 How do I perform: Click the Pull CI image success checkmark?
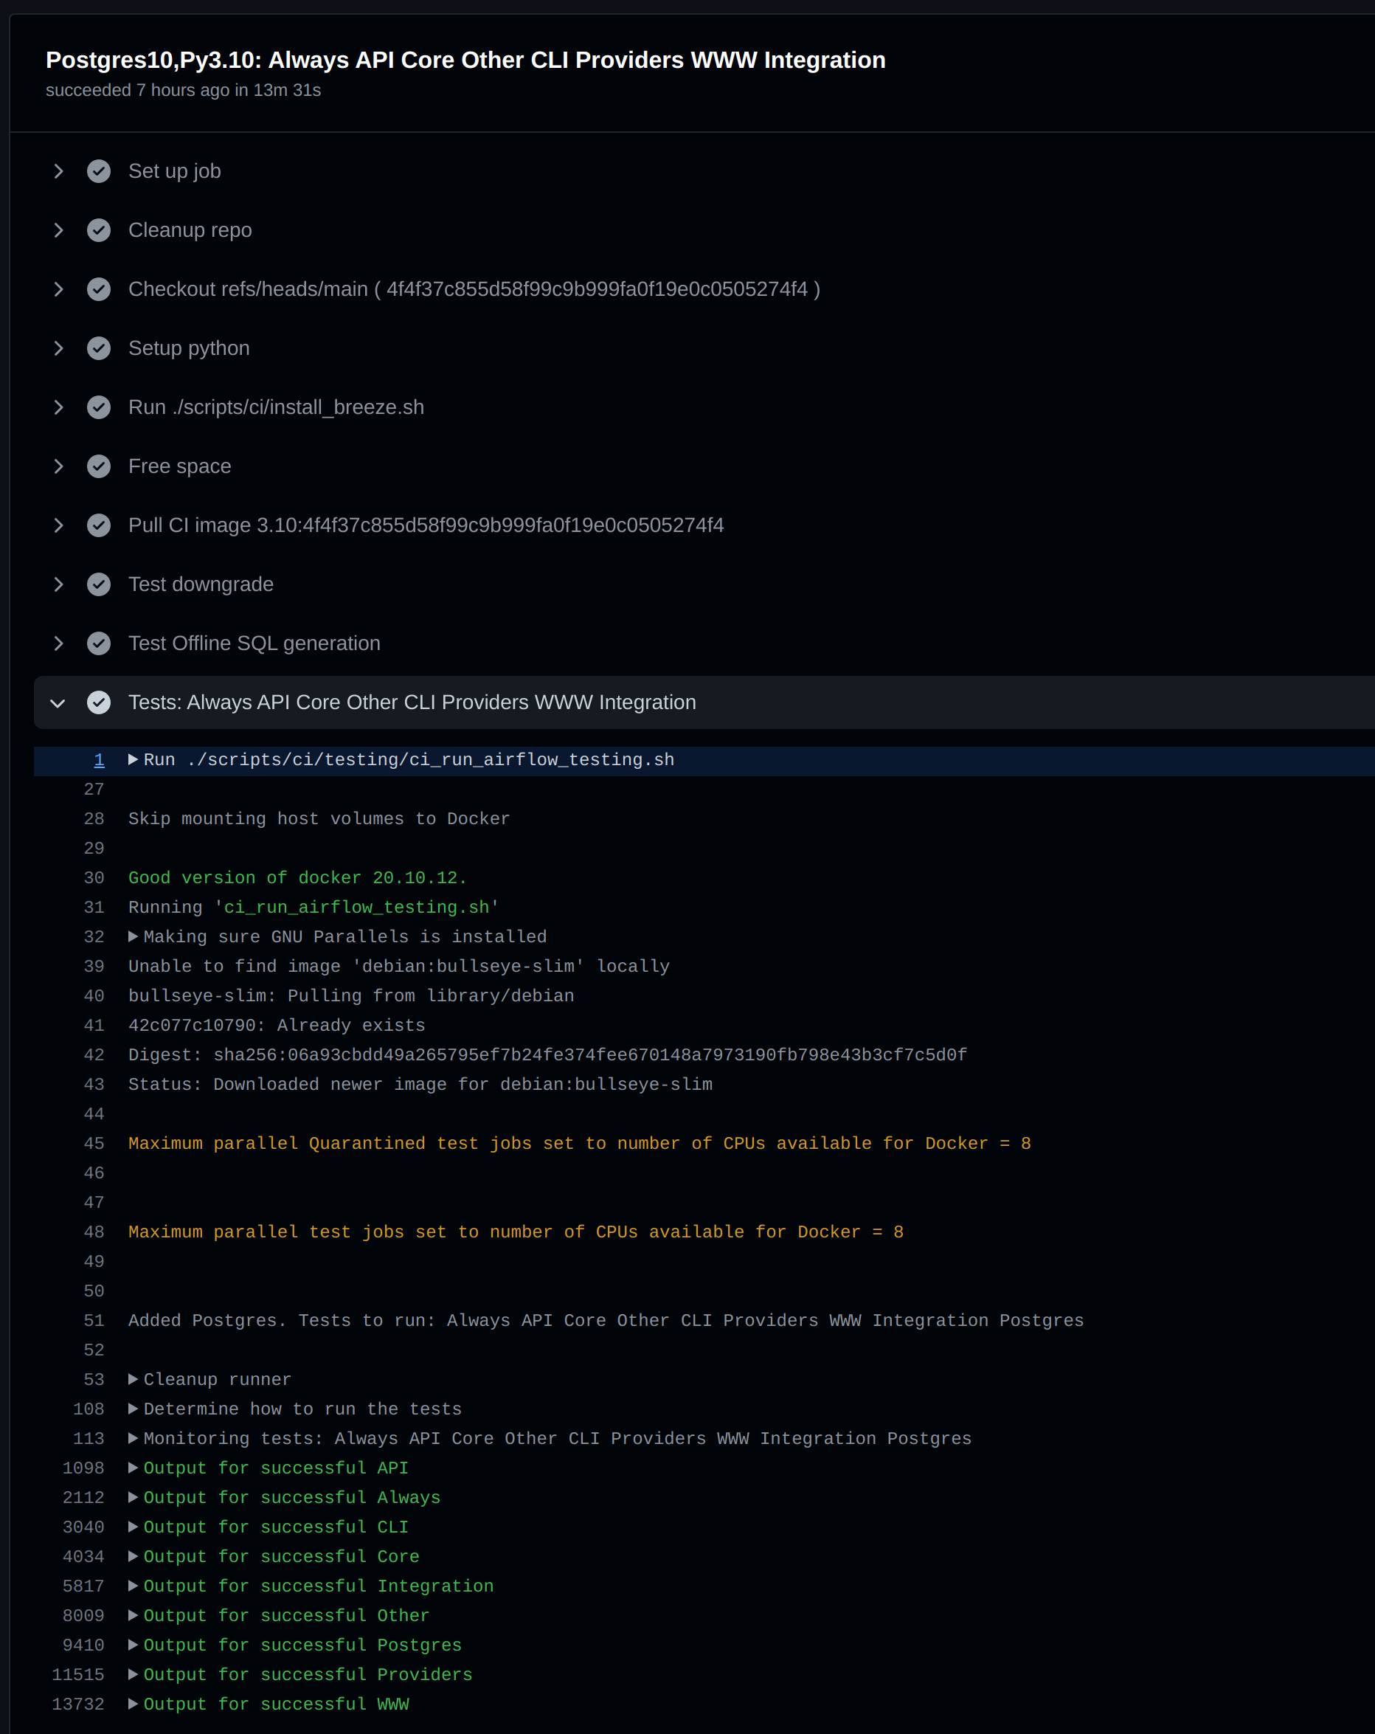point(99,525)
